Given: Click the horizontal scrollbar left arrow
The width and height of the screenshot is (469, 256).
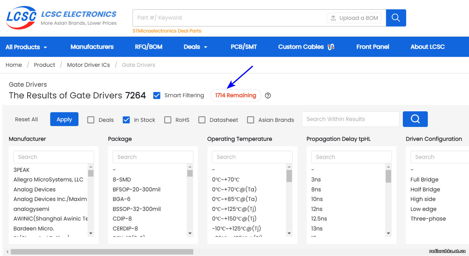Looking at the screenshot, I should [x=8, y=252].
